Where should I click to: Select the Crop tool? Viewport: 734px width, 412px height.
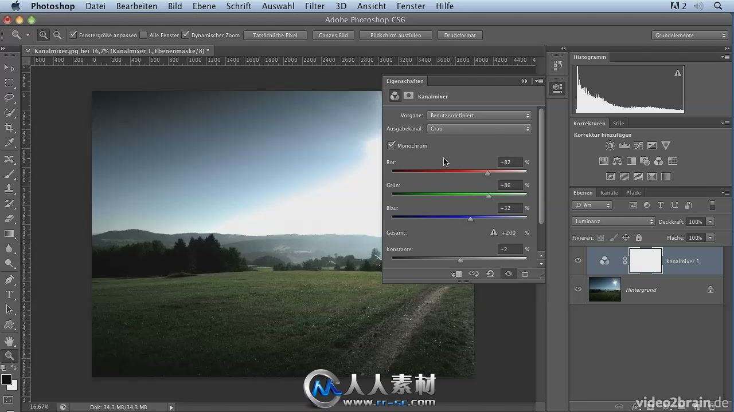point(9,128)
